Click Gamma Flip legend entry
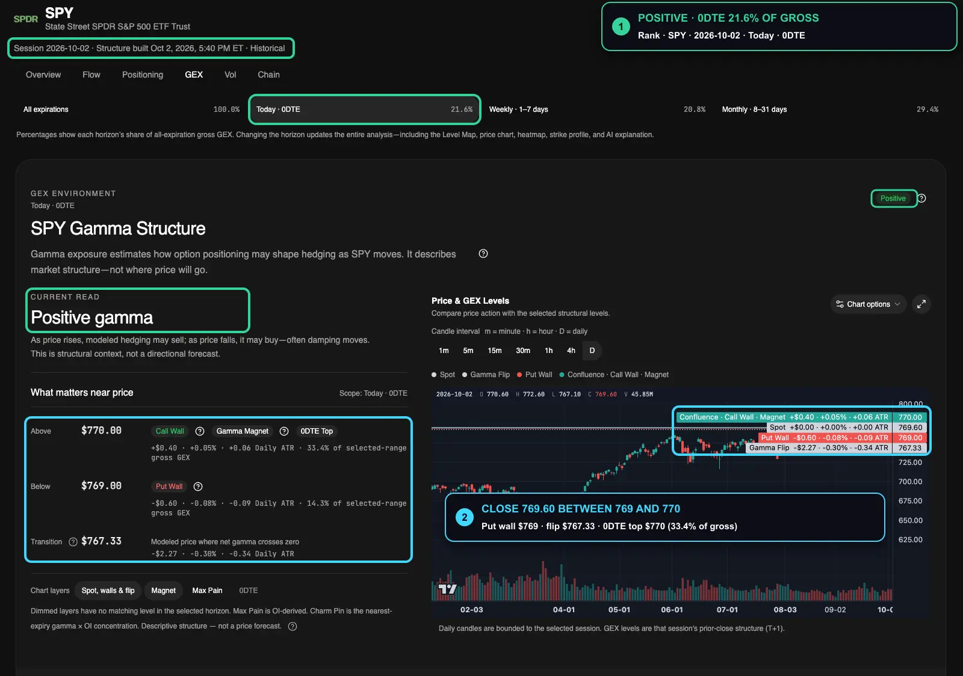This screenshot has width=963, height=676. tap(486, 375)
